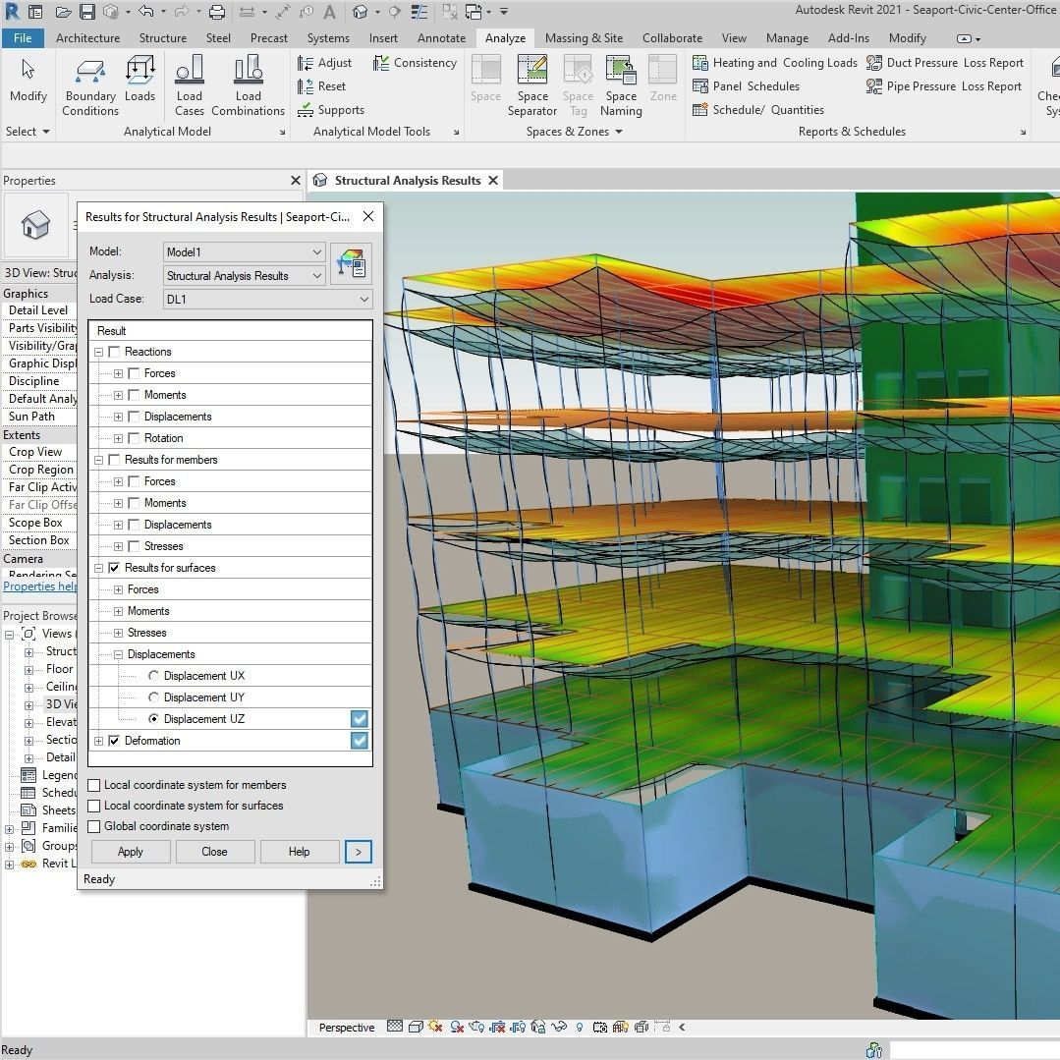Screen dimensions: 1060x1060
Task: Expand the Stresses node under surfaces
Action: (x=118, y=633)
